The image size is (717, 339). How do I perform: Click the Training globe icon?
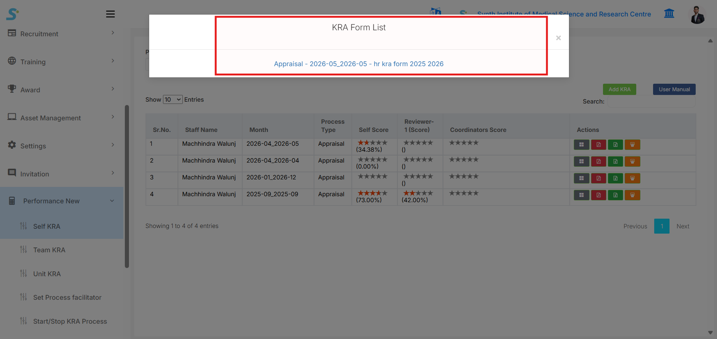[12, 61]
